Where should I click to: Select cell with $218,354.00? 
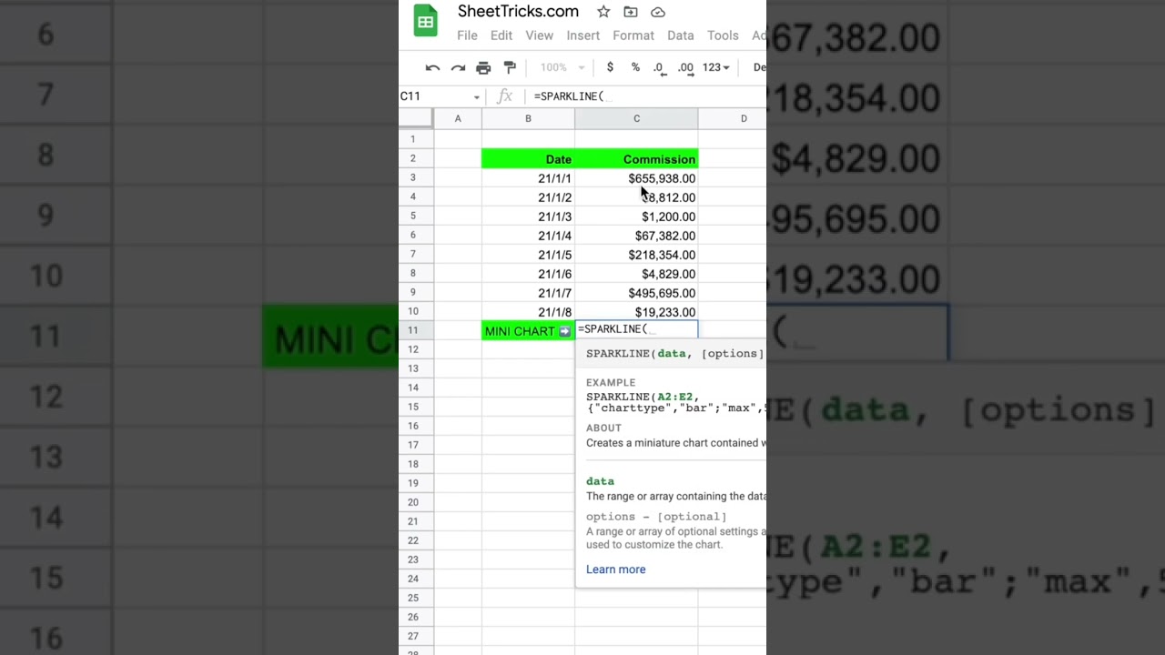click(x=636, y=255)
